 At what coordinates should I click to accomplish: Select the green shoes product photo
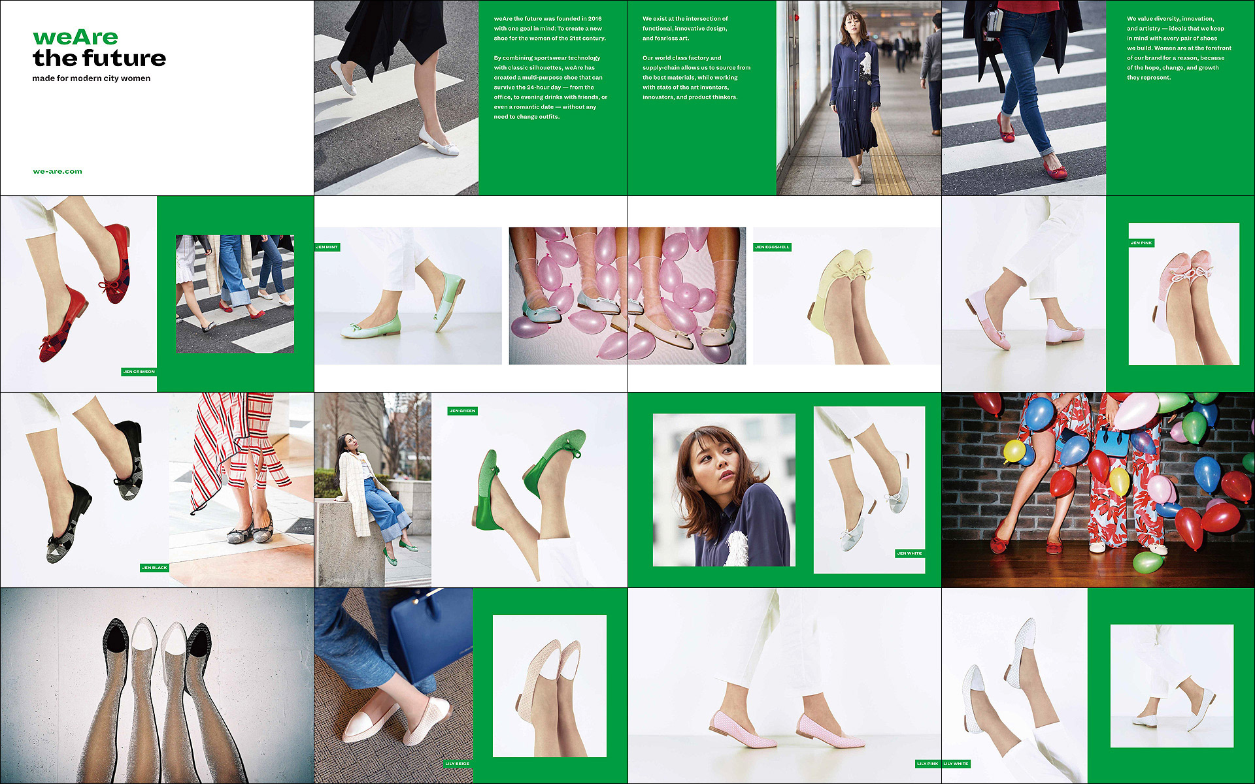529,490
